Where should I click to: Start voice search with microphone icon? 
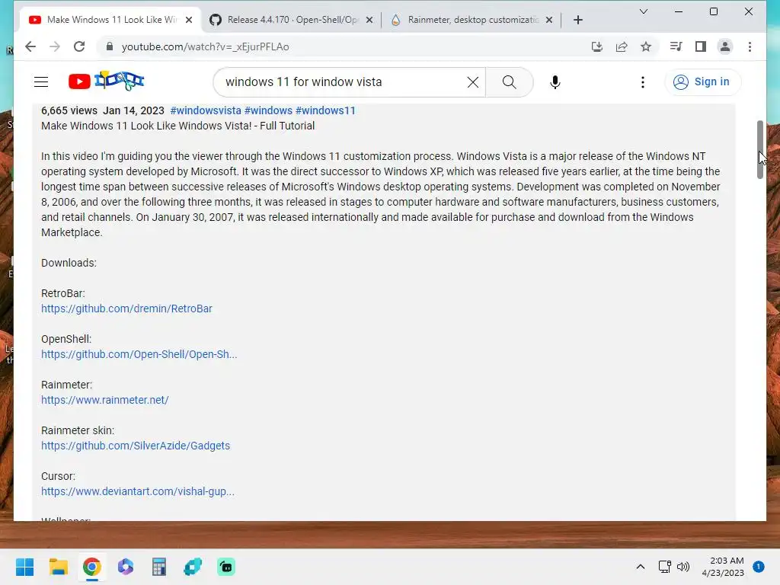[555, 82]
